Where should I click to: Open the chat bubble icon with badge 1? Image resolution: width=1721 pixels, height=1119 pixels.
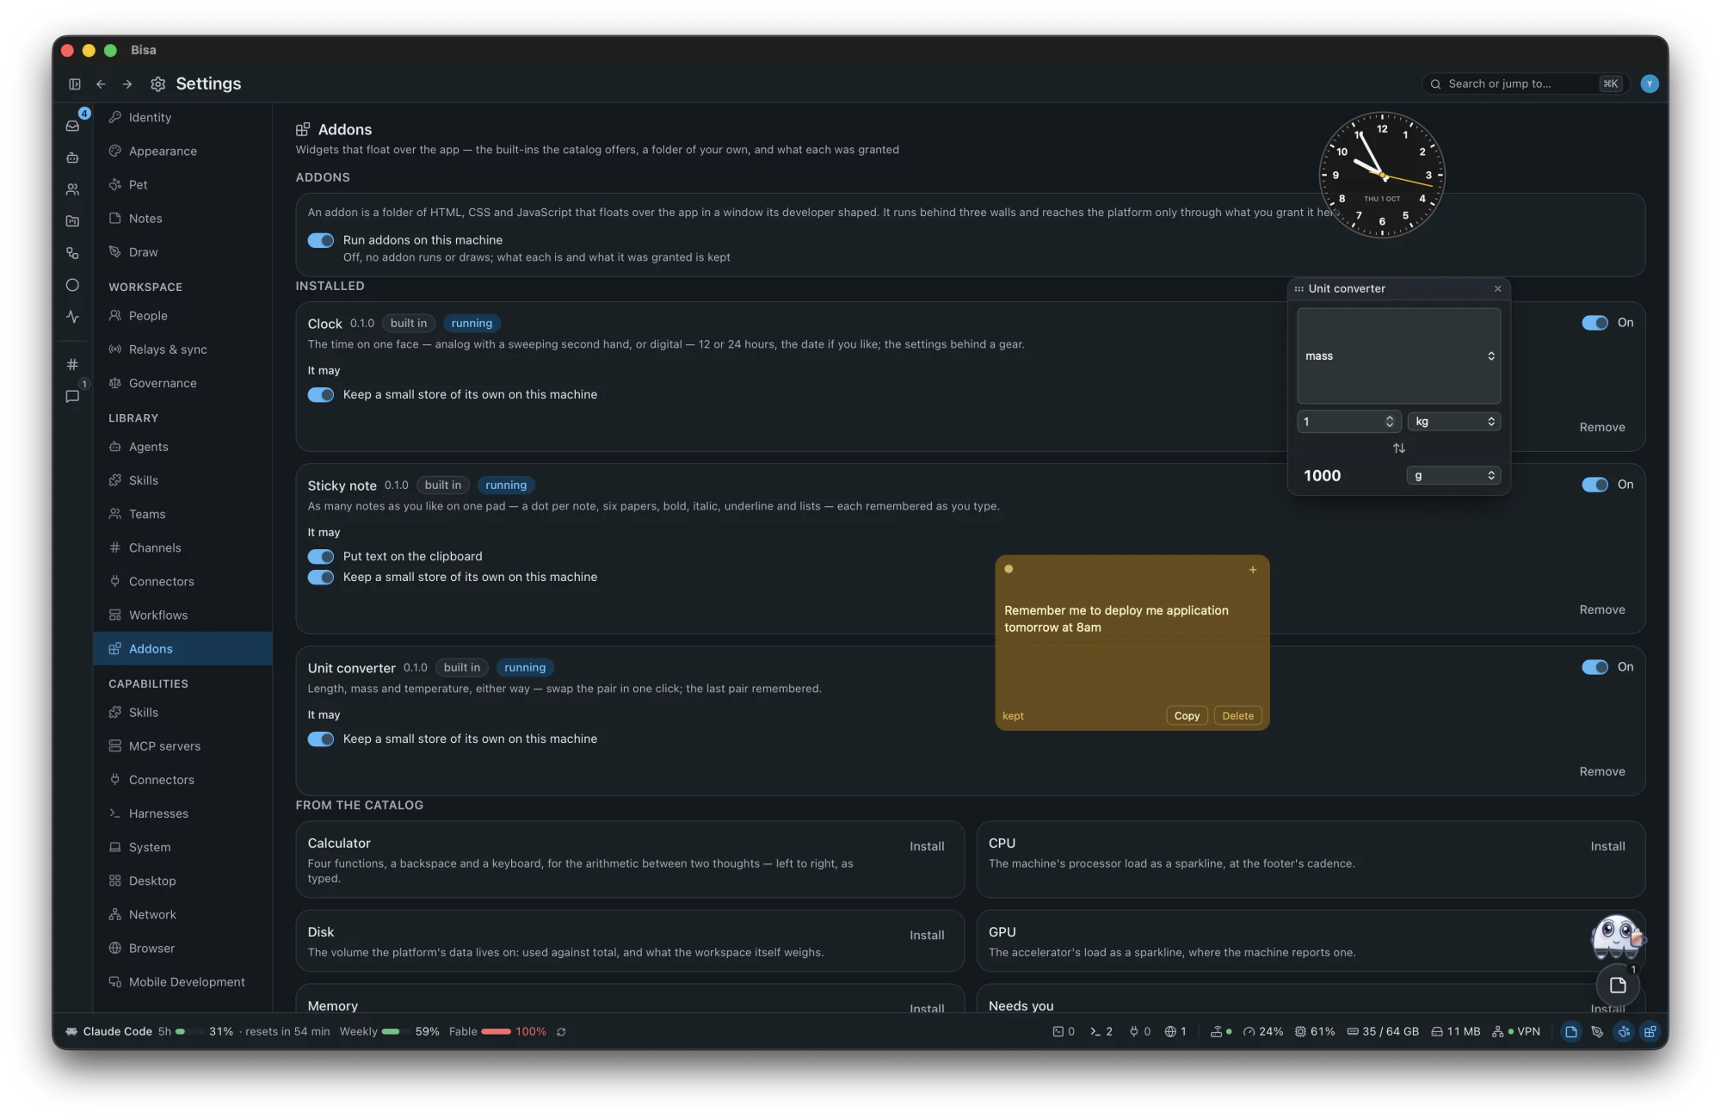tap(73, 396)
